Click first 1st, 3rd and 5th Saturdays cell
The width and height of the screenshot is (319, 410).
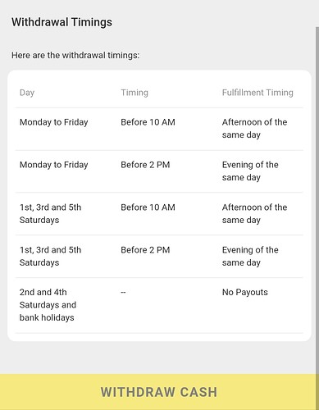tap(50, 213)
